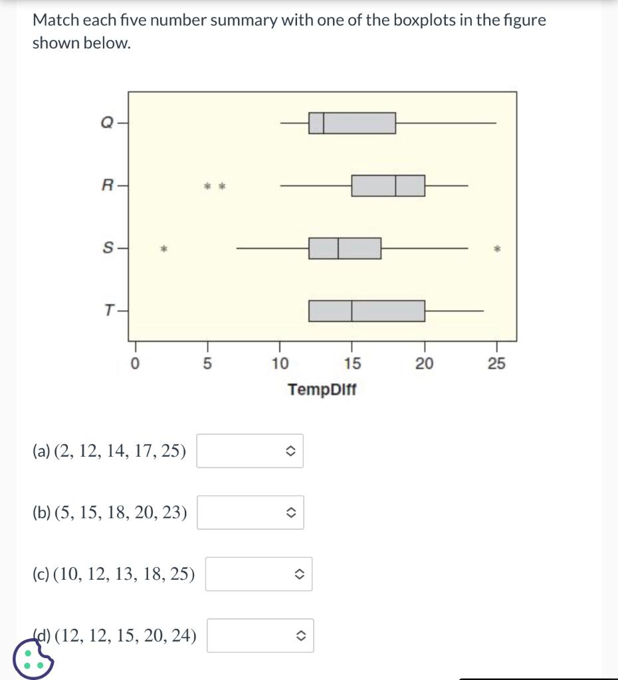
Task: Open the answer dropdown for summary (b)
Action: (251, 512)
